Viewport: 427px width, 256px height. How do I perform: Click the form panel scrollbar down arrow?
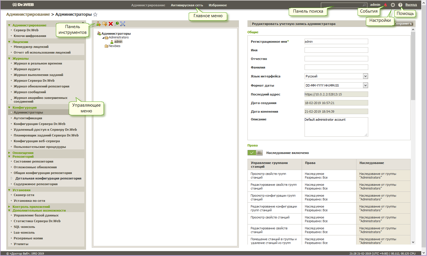pos(413,242)
